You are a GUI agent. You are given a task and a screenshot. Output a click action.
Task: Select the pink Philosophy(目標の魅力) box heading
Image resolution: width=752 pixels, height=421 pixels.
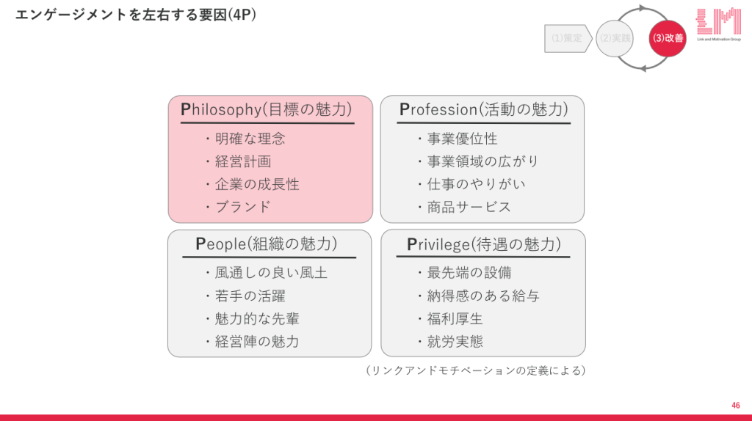[266, 110]
